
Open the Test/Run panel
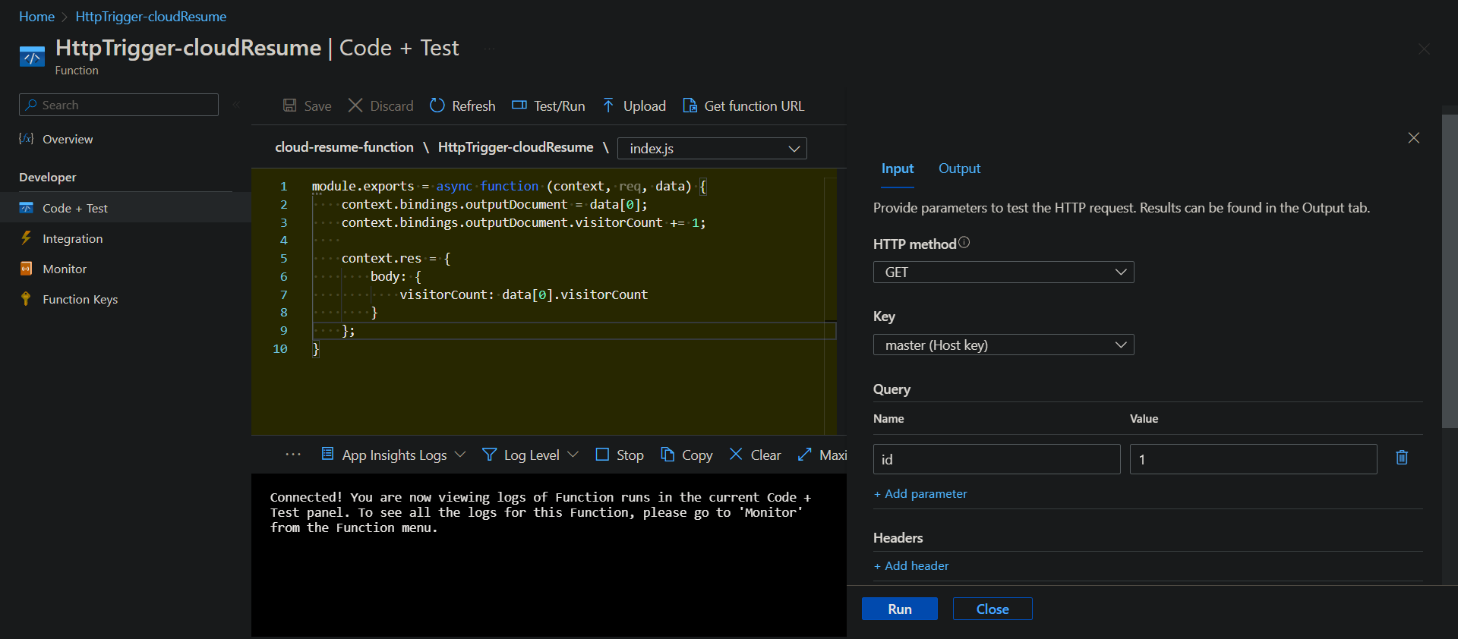(548, 105)
